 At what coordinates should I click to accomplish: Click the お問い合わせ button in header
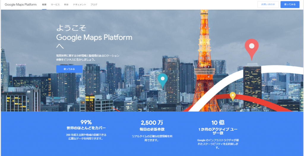(268, 4)
